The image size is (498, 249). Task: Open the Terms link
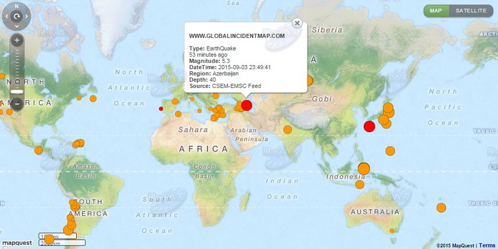(x=486, y=245)
